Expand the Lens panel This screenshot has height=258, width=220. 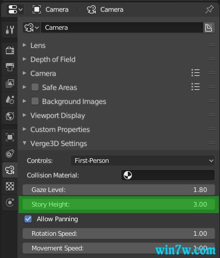[x=25, y=45]
